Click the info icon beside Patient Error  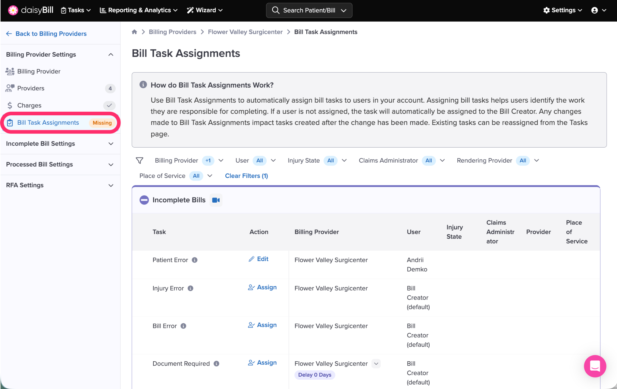[x=195, y=260]
